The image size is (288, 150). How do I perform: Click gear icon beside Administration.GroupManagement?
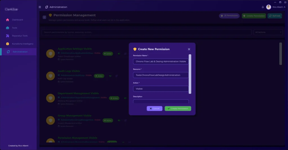59,120
